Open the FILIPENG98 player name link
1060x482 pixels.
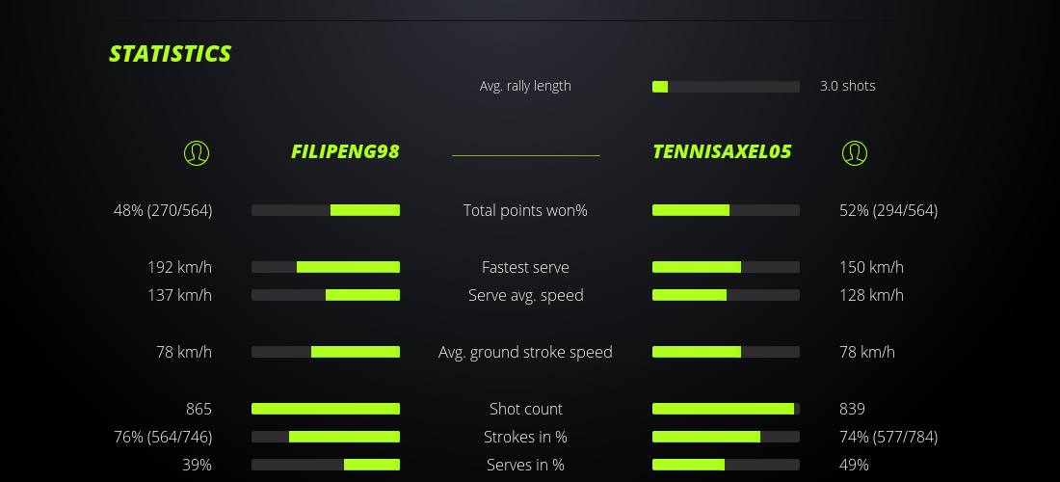[x=345, y=151]
